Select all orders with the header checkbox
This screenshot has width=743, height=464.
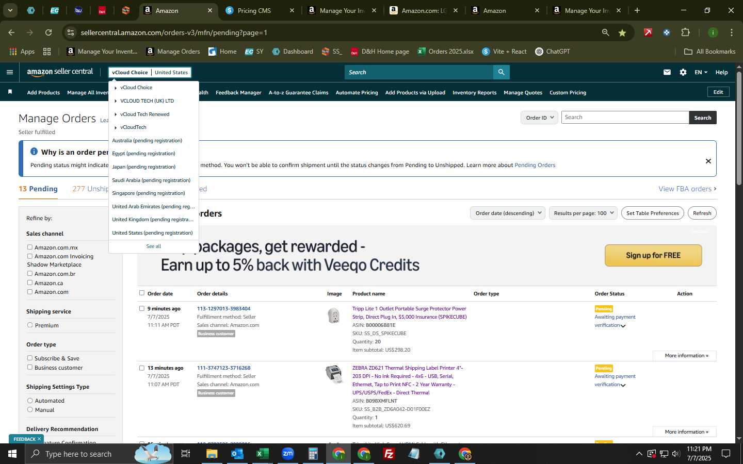[x=142, y=293]
